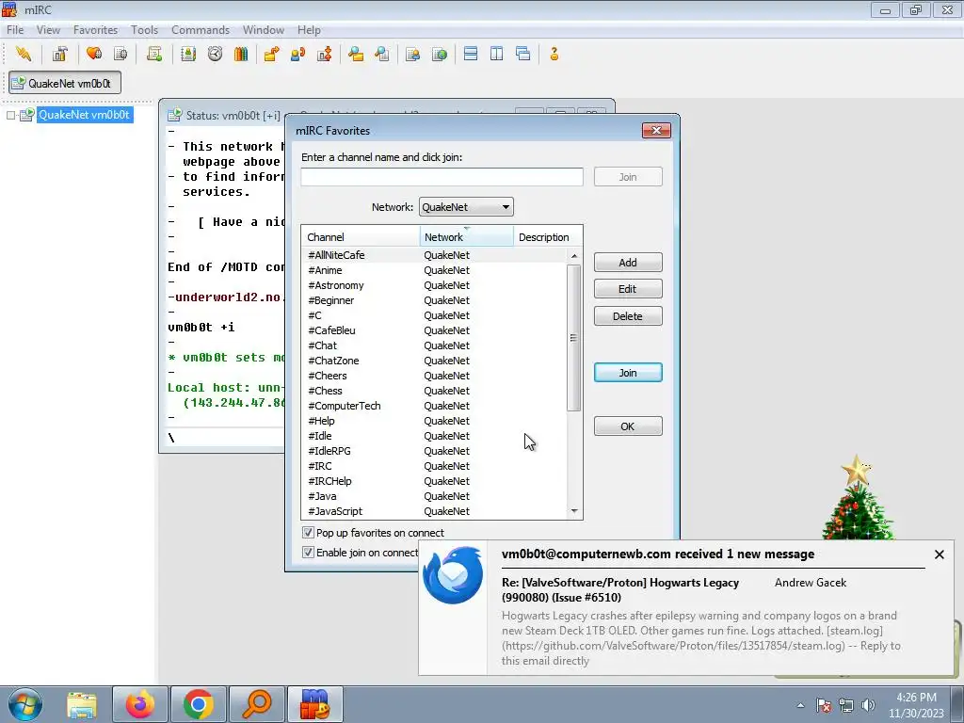Open Windows Explorer from the taskbar
The height and width of the screenshot is (723, 964).
(x=82, y=704)
